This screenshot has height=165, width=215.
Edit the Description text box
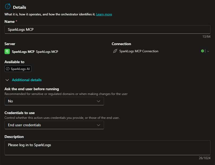coord(107,148)
